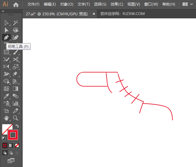
Task: Reset to default fill and stroke
Action: [4, 138]
